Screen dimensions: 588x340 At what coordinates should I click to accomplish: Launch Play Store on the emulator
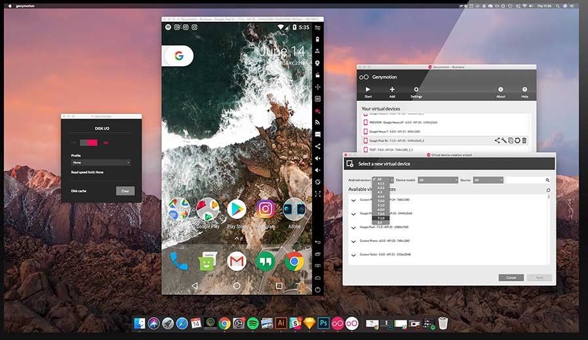pos(237,209)
